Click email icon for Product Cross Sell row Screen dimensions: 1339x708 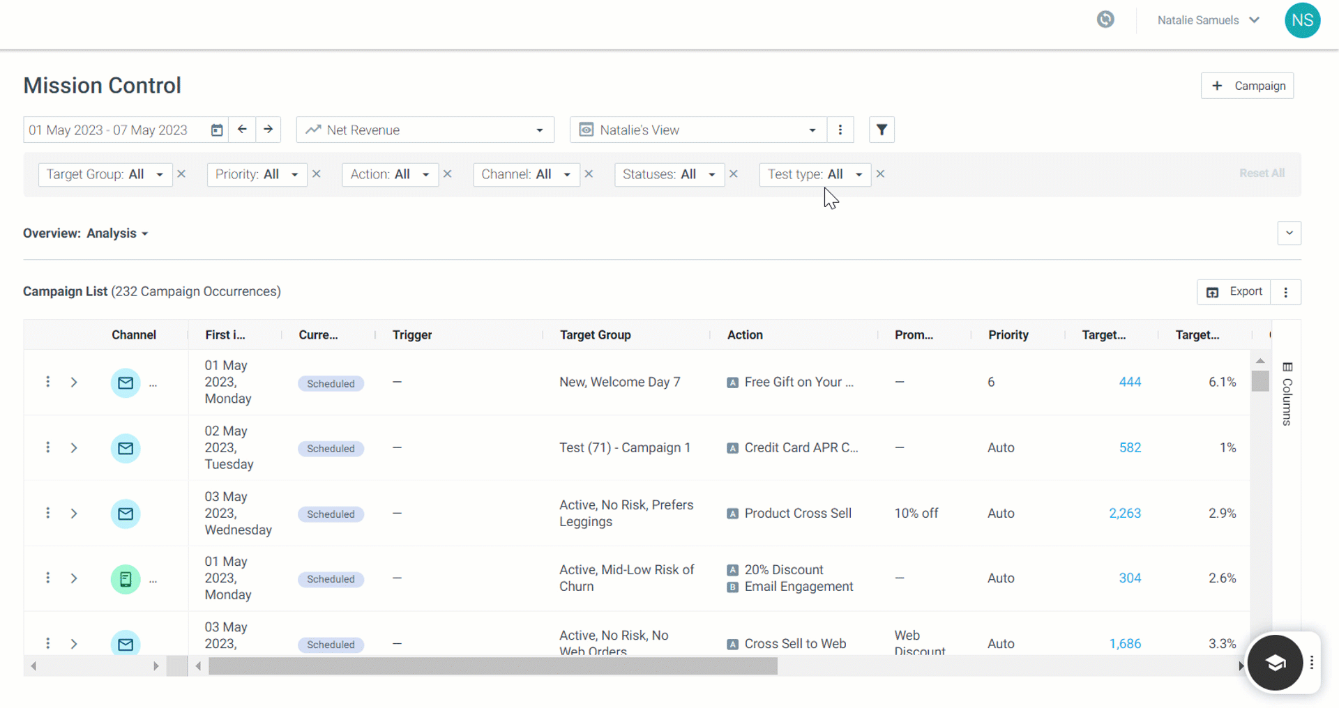(126, 514)
